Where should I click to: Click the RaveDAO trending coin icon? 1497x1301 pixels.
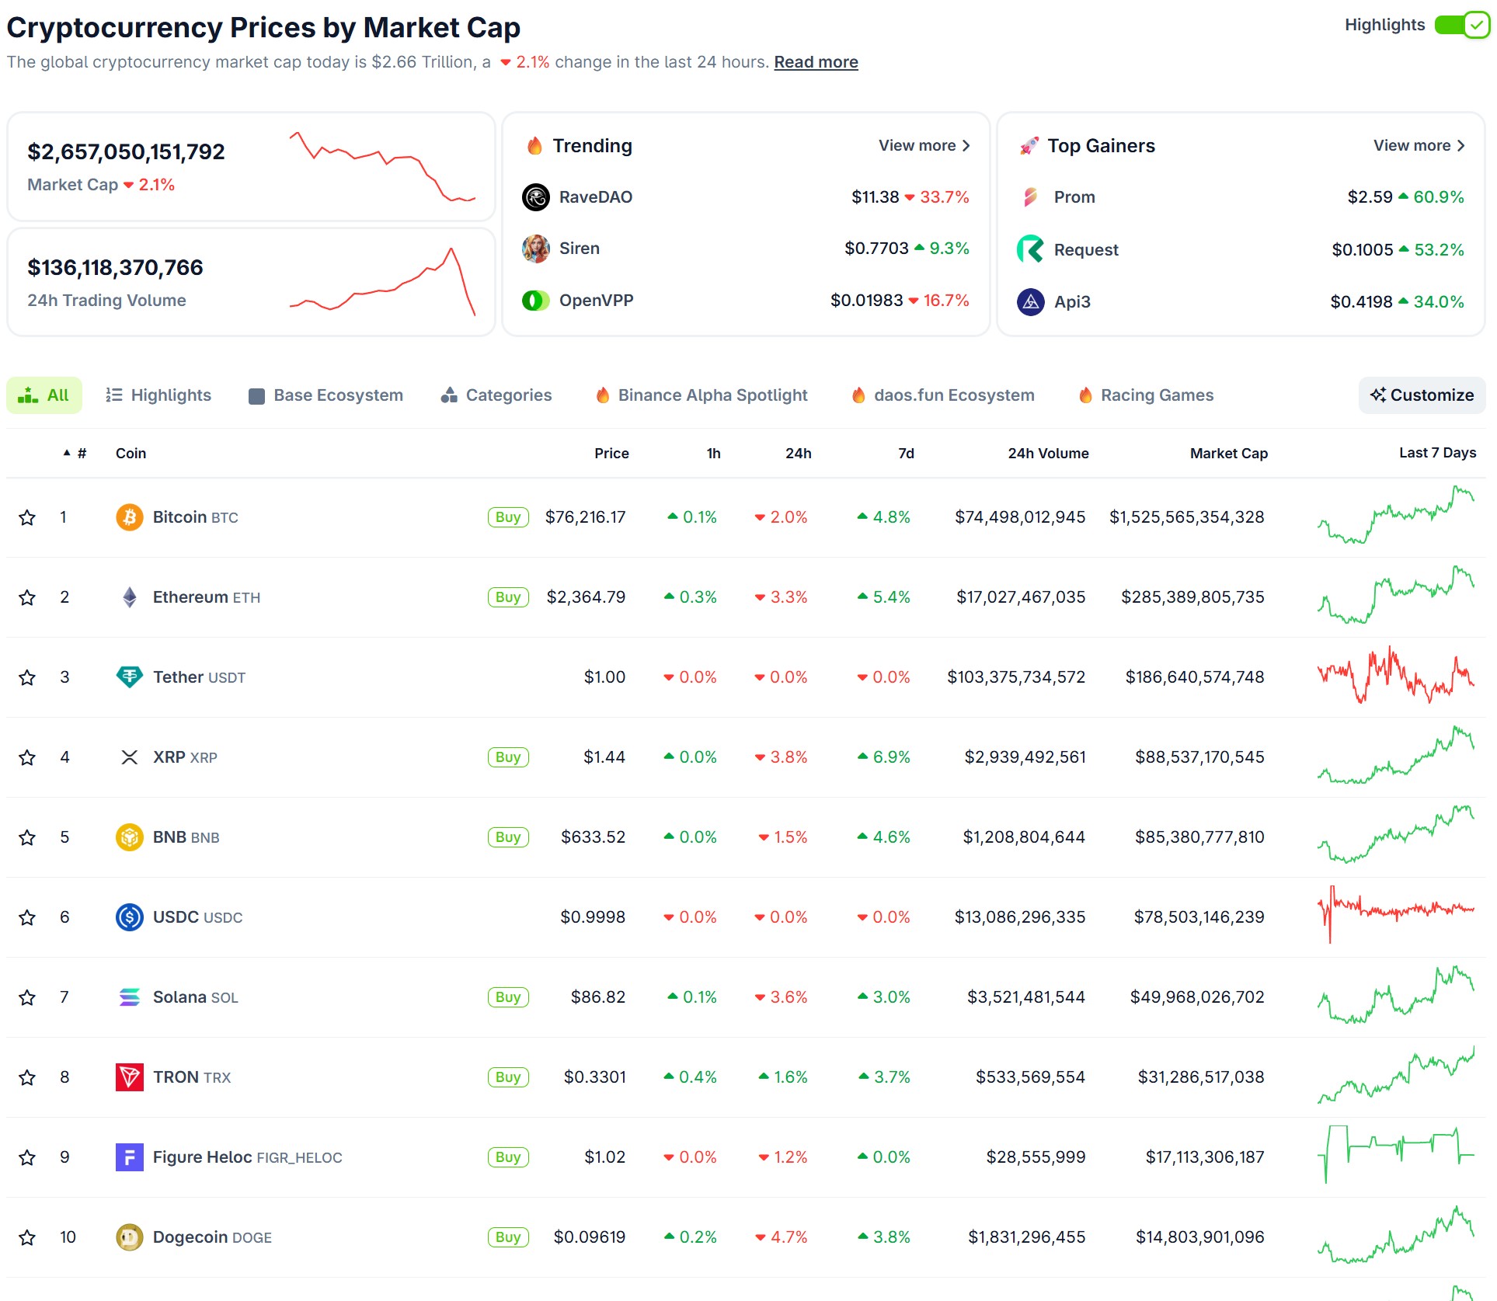[x=535, y=197]
